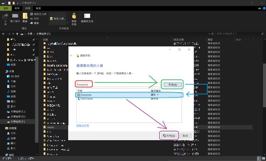This screenshot has height=161, width=266.
Task: Open recent locations dropdown beside forward arrow
Action: click(13, 34)
